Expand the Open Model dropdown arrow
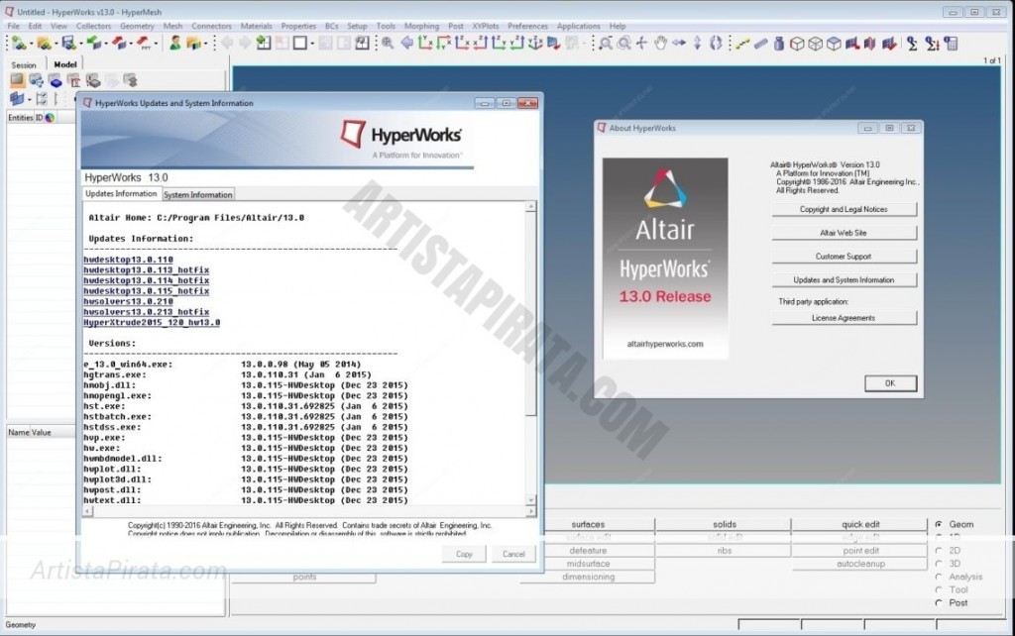This screenshot has height=636, width=1015. (56, 44)
